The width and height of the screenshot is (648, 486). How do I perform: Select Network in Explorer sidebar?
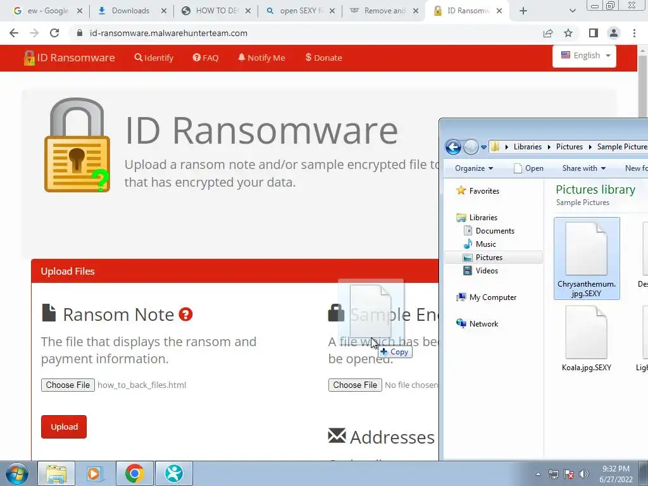tap(477, 323)
